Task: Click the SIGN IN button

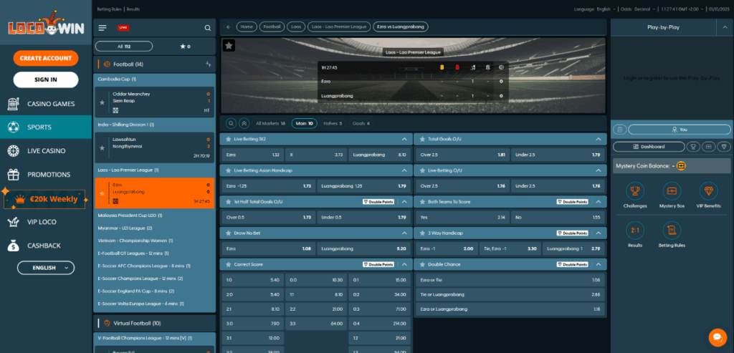Action: tap(46, 79)
